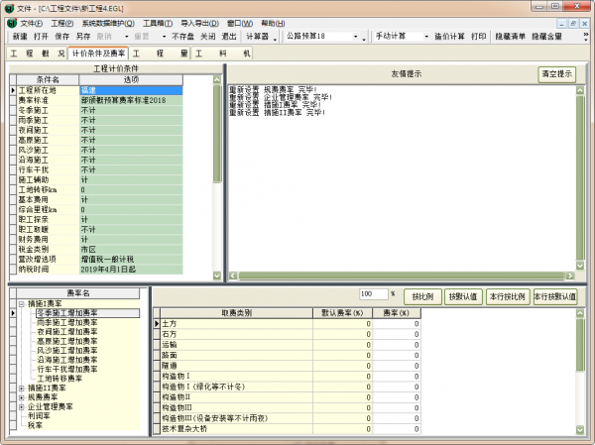Image resolution: width=595 pixels, height=445 pixels.
Task: Open the 系统数据维护 menu
Action: click(x=110, y=22)
